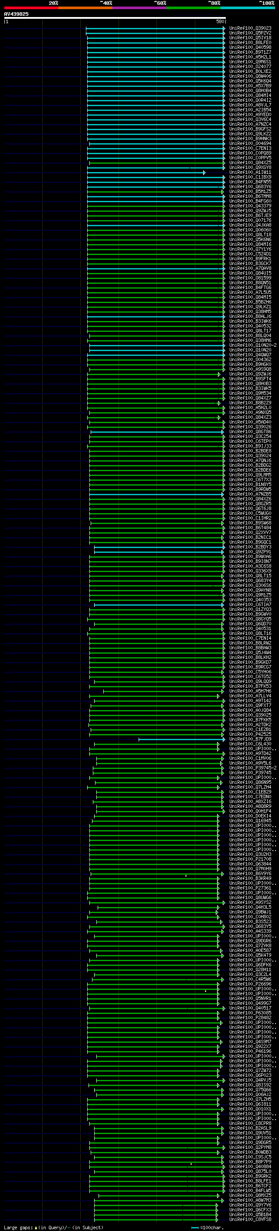279x1231 pixels.
Task: Click hit label UniRef100_Q86N95
Action: click(250, 782)
